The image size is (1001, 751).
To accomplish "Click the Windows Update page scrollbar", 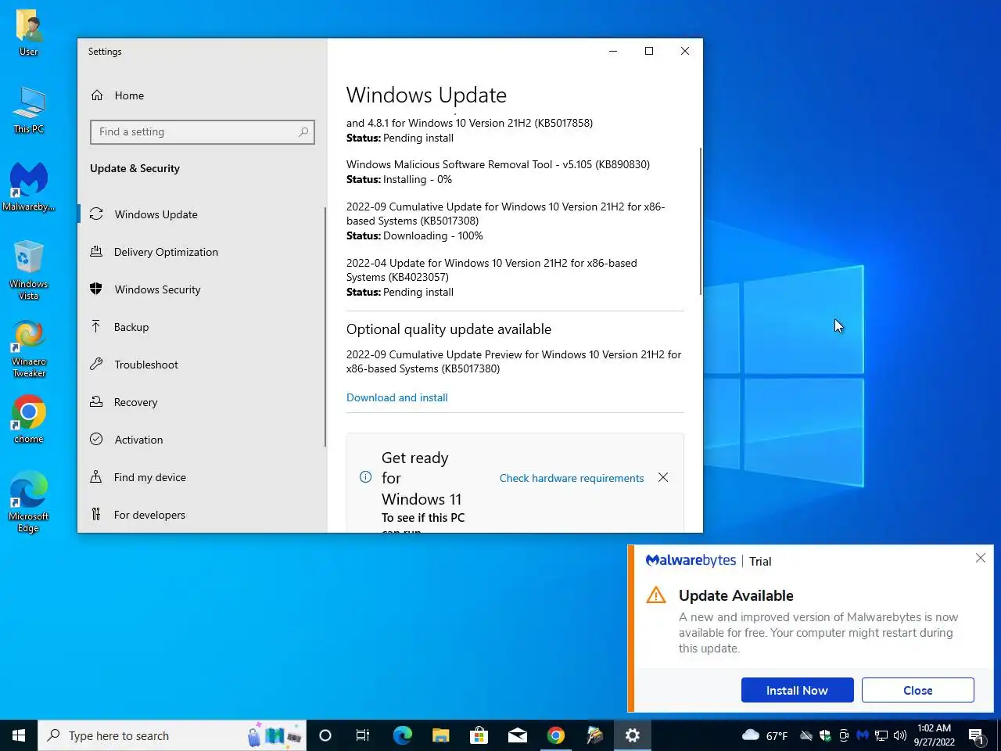I will click(700, 221).
